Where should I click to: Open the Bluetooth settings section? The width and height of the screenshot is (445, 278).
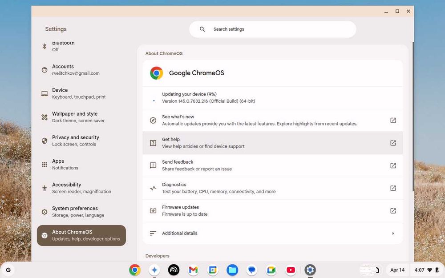81,46
